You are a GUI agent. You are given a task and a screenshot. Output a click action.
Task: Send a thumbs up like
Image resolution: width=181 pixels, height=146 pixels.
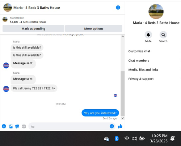[120, 126]
